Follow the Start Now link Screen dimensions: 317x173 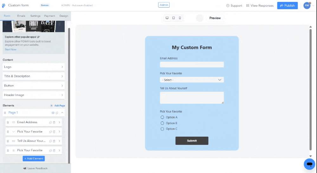(x=10, y=49)
